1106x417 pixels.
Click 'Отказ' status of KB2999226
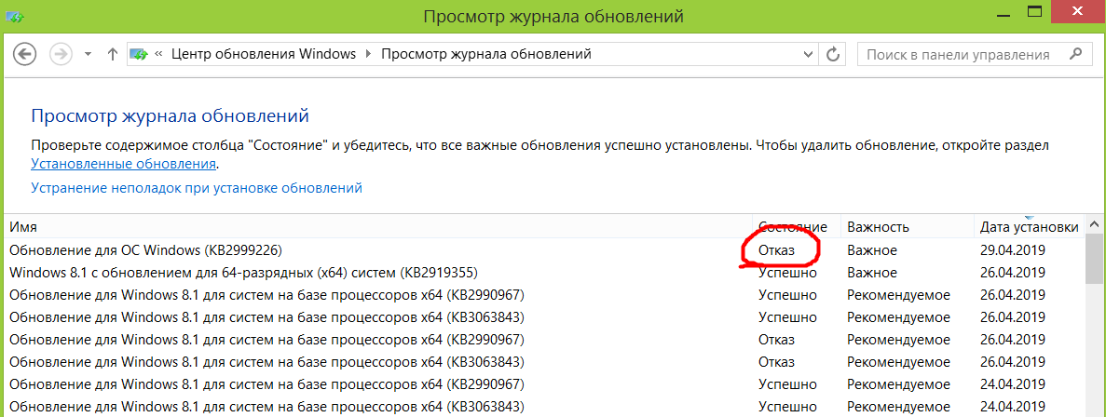(776, 250)
